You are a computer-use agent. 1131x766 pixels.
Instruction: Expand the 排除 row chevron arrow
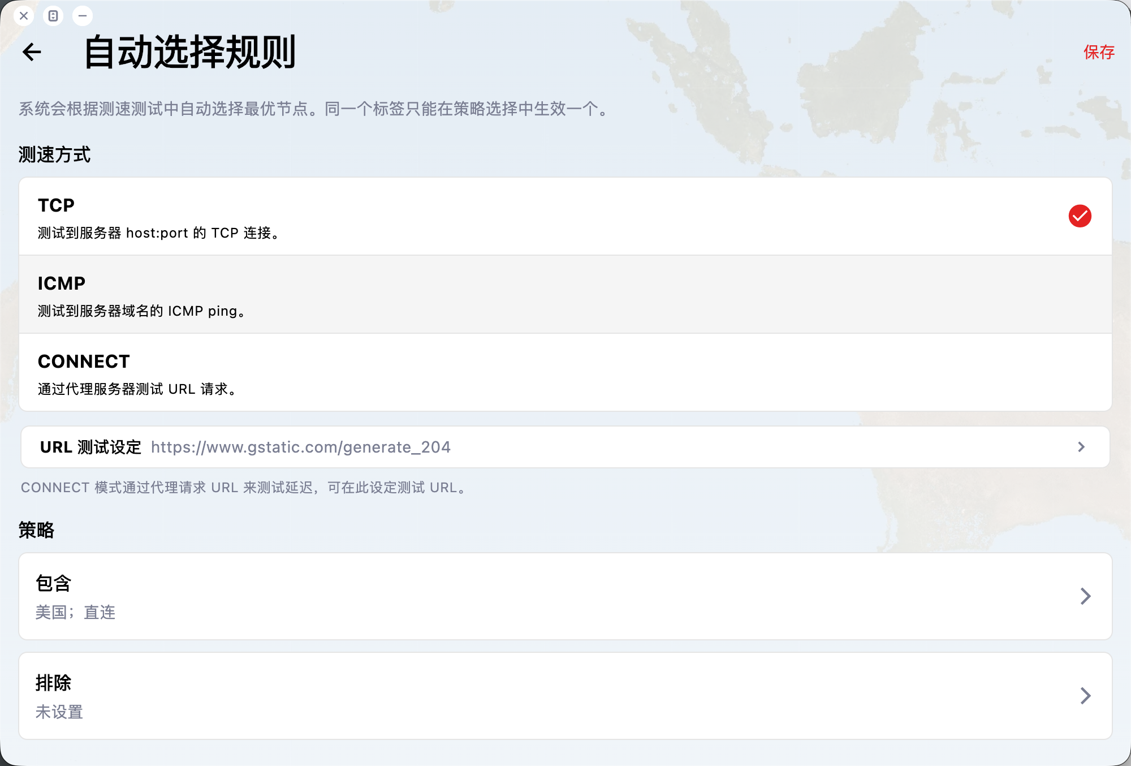pos(1085,696)
